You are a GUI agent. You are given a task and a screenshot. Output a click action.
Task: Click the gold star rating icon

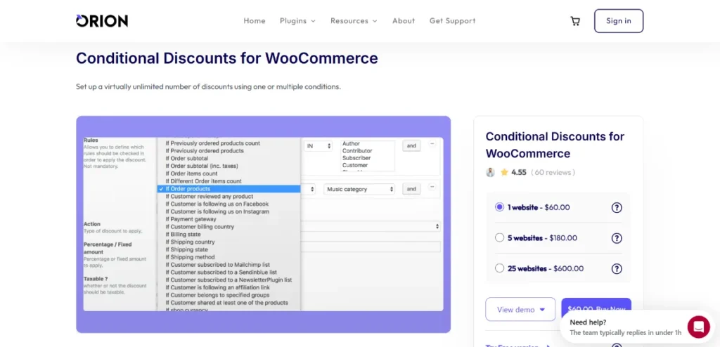(504, 172)
